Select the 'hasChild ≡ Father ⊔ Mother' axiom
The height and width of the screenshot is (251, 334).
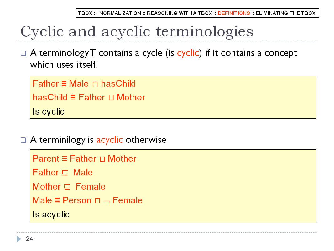click(x=89, y=98)
